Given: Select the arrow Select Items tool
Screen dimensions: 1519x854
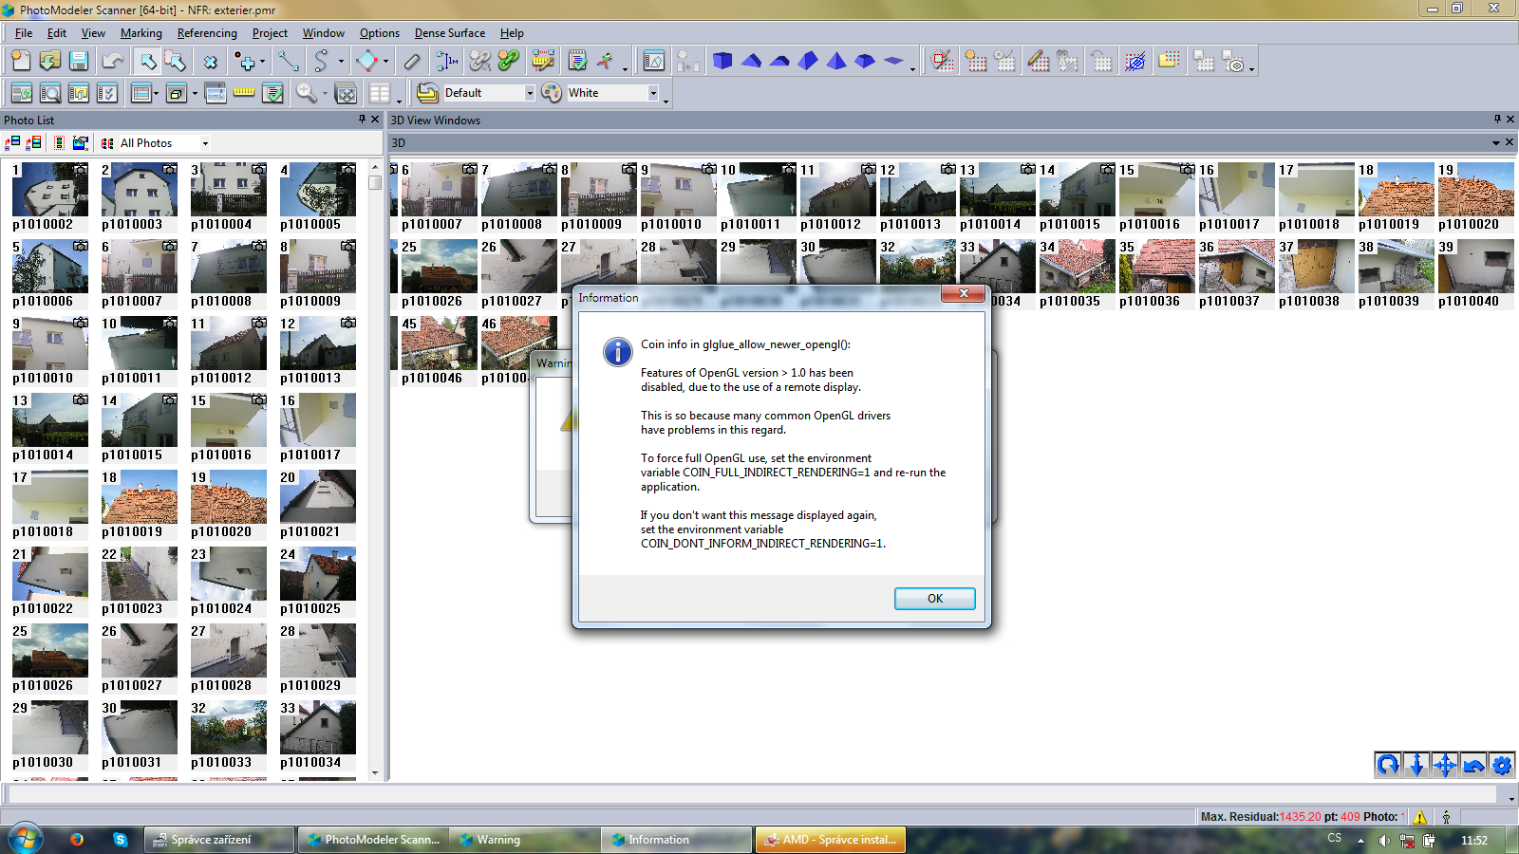Looking at the screenshot, I should click(147, 62).
